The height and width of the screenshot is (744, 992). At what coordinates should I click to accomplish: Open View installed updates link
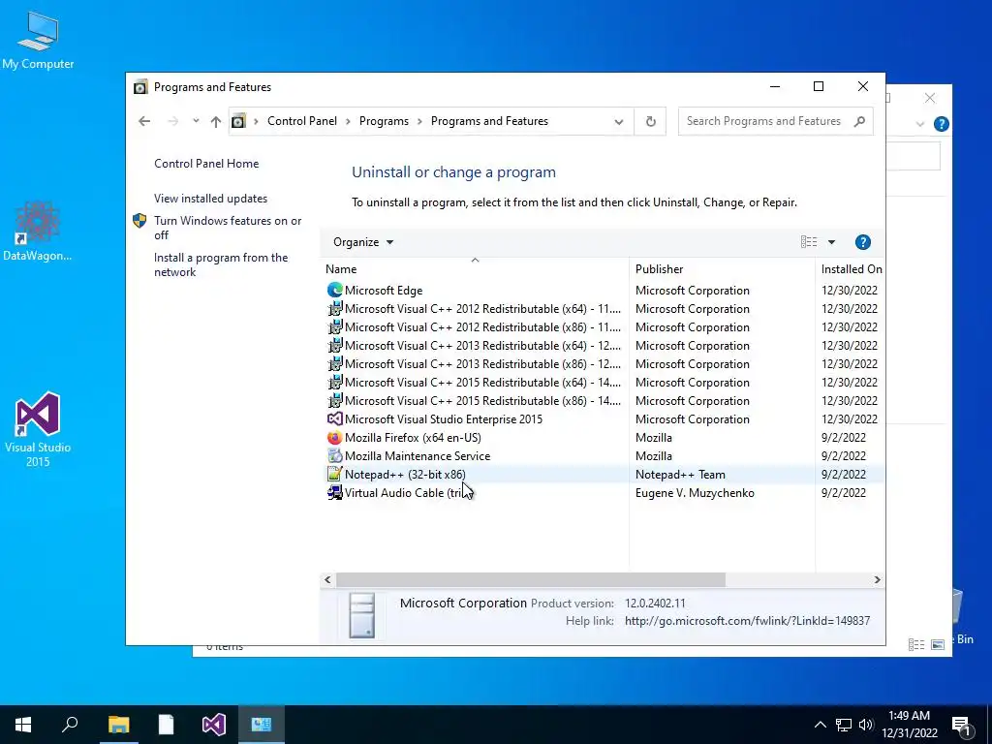point(210,198)
